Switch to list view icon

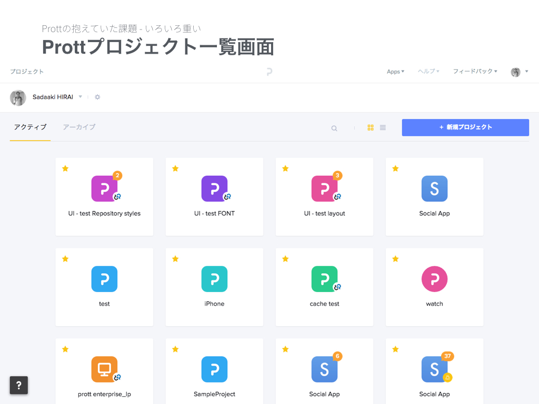pyautogui.click(x=383, y=127)
